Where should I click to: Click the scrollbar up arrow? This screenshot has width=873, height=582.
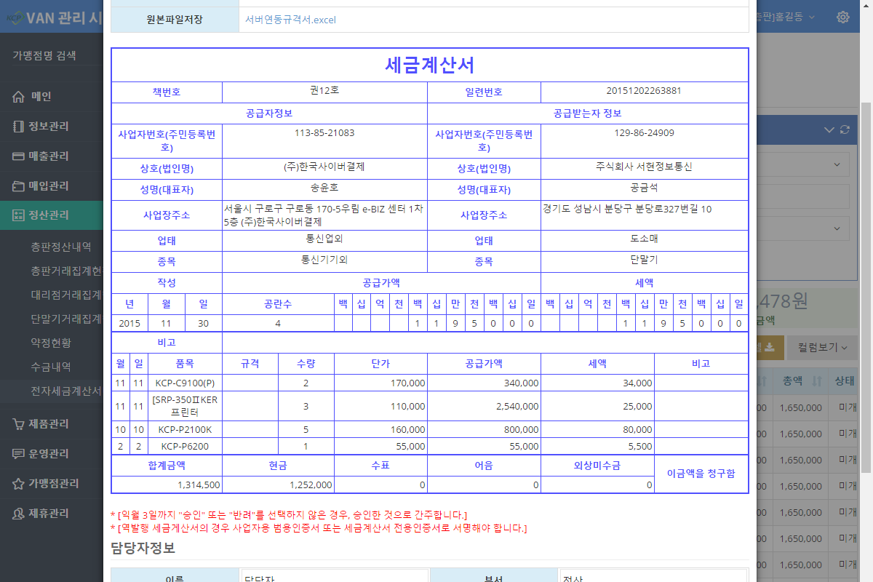click(866, 7)
